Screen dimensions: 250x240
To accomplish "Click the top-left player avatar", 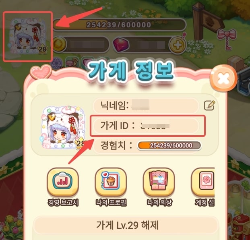I will (28, 36).
